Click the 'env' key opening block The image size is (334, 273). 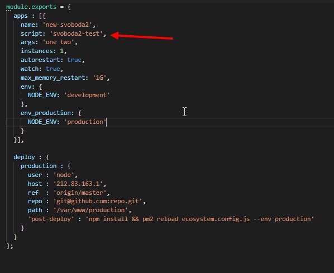(x=26, y=87)
